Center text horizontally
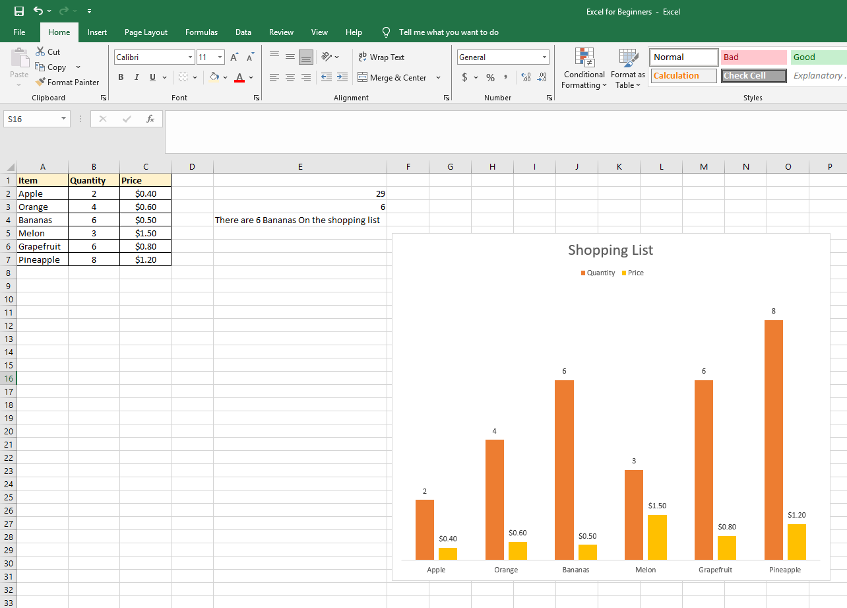 pos(290,77)
